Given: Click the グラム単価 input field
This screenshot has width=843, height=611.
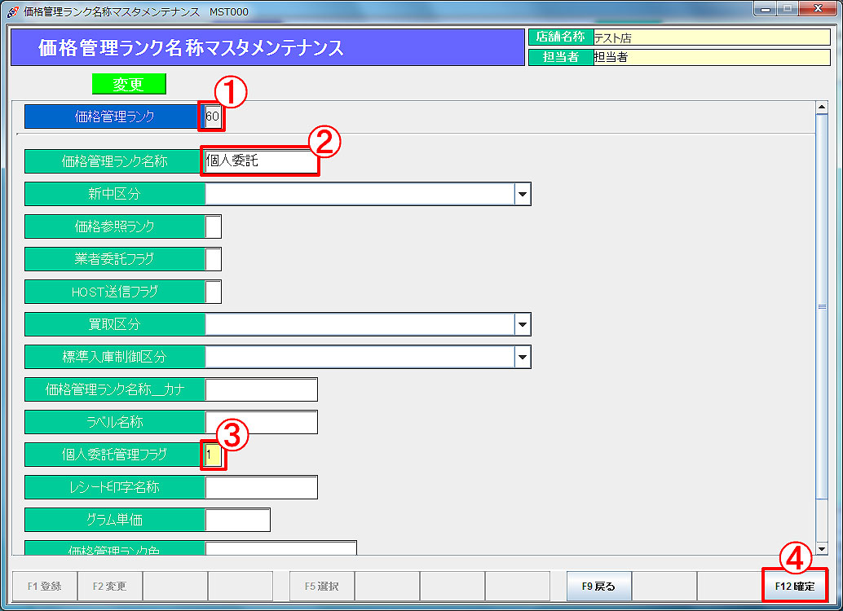Looking at the screenshot, I should pos(237,520).
